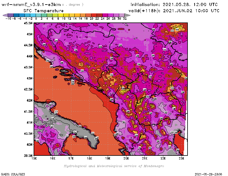Click the model title wrf-nmmE_v3.9.1-e3km
The height and width of the screenshot is (176, 228).
pyautogui.click(x=31, y=5)
